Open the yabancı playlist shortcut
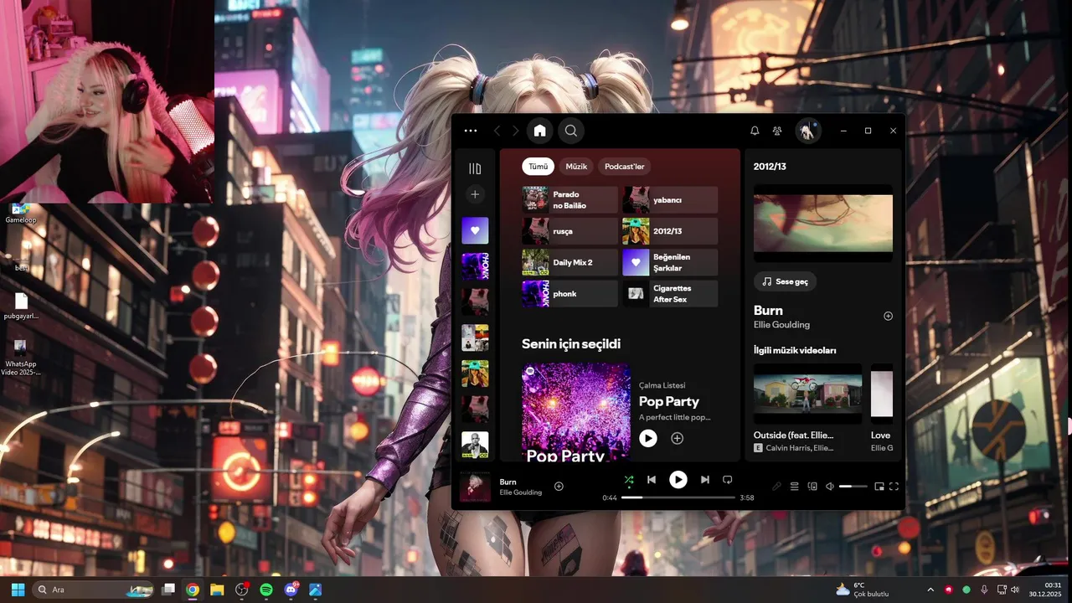 pyautogui.click(x=670, y=200)
